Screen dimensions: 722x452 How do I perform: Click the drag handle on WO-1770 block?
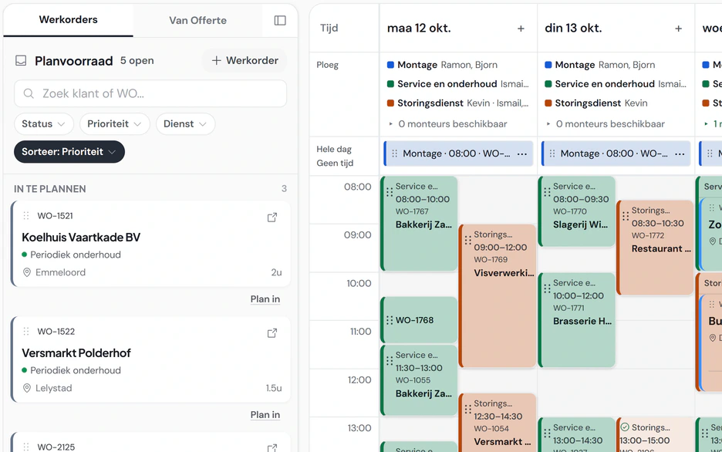(x=547, y=192)
